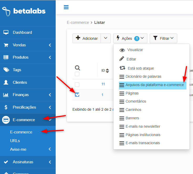The width and height of the screenshot is (193, 174).
Task: Click the Clientes user icon
Action: (6, 82)
